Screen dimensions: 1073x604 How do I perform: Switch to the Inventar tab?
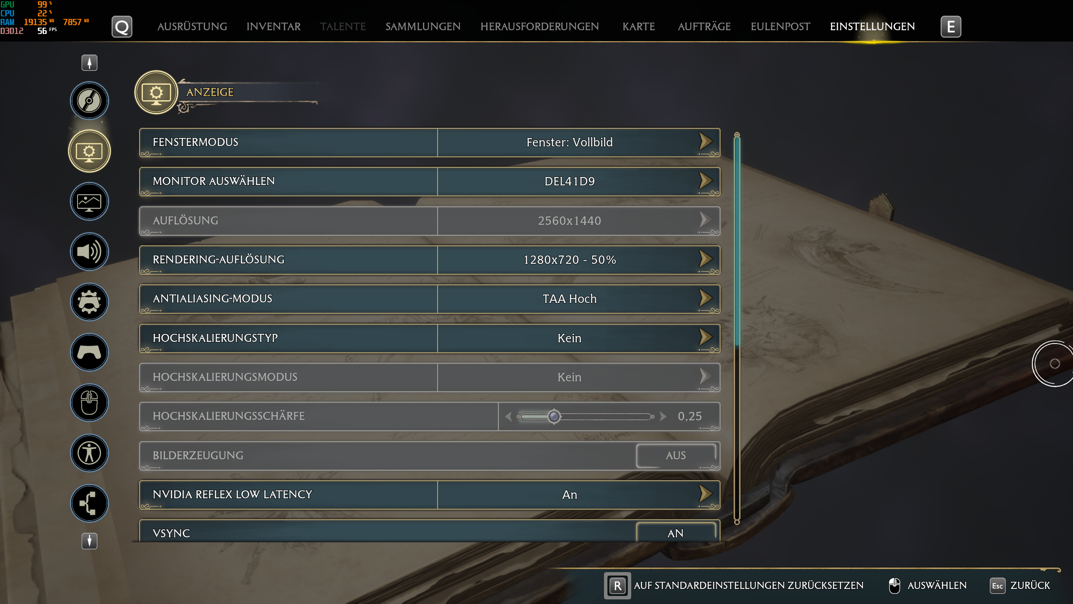click(273, 26)
